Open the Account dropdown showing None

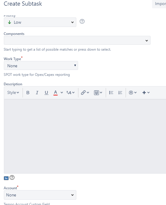click(x=40, y=195)
